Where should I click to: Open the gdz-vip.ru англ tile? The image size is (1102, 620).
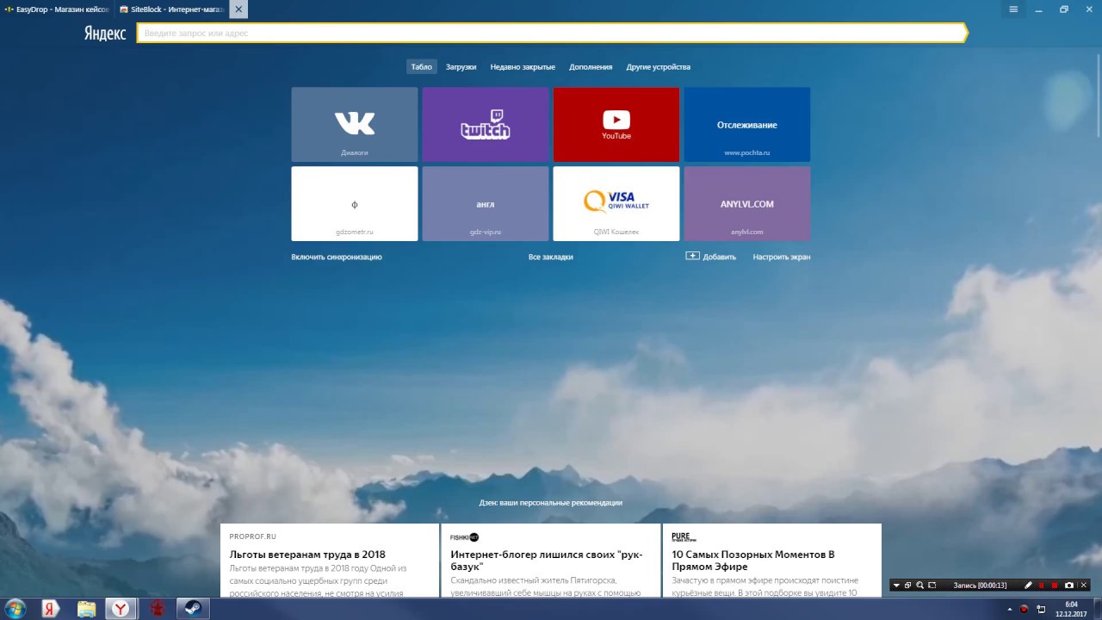(x=486, y=203)
